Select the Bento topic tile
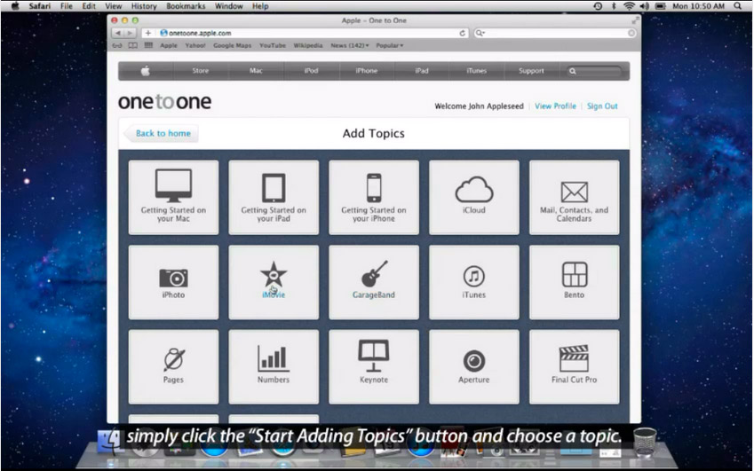The height and width of the screenshot is (471, 754). click(574, 282)
